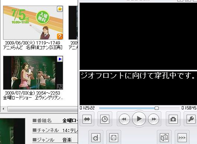This screenshot has height=144, width=197.
Task: Open the clock timer button
Action: tap(105, 119)
